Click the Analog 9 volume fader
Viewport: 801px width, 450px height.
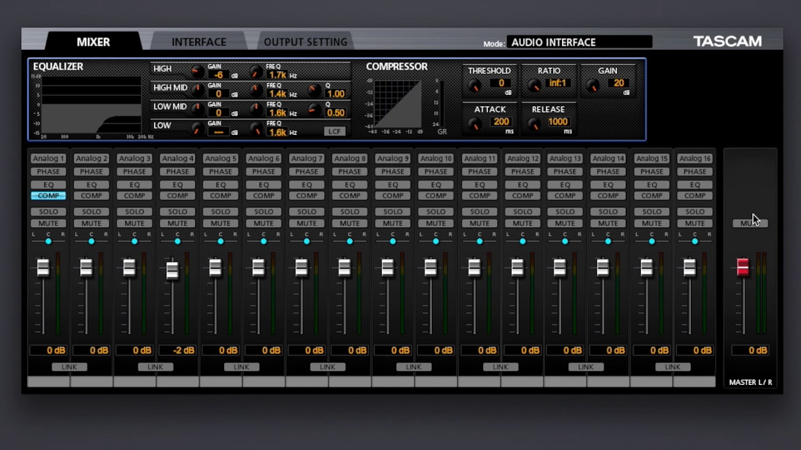tap(387, 267)
